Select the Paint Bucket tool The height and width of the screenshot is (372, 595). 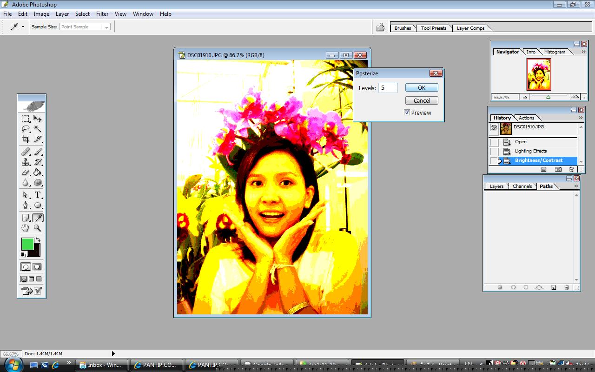[x=38, y=173]
